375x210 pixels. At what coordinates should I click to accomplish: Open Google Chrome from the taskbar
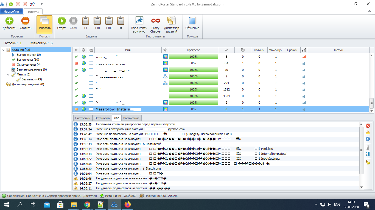pyautogui.click(x=87, y=205)
